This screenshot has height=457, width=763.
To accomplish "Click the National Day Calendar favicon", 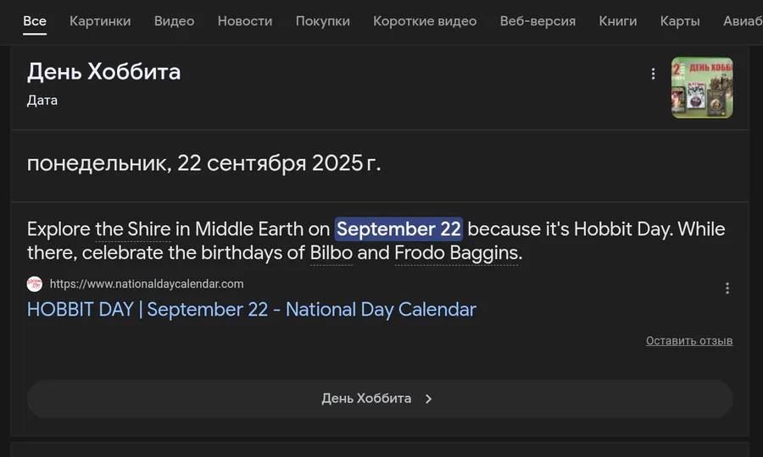I will pyautogui.click(x=35, y=284).
